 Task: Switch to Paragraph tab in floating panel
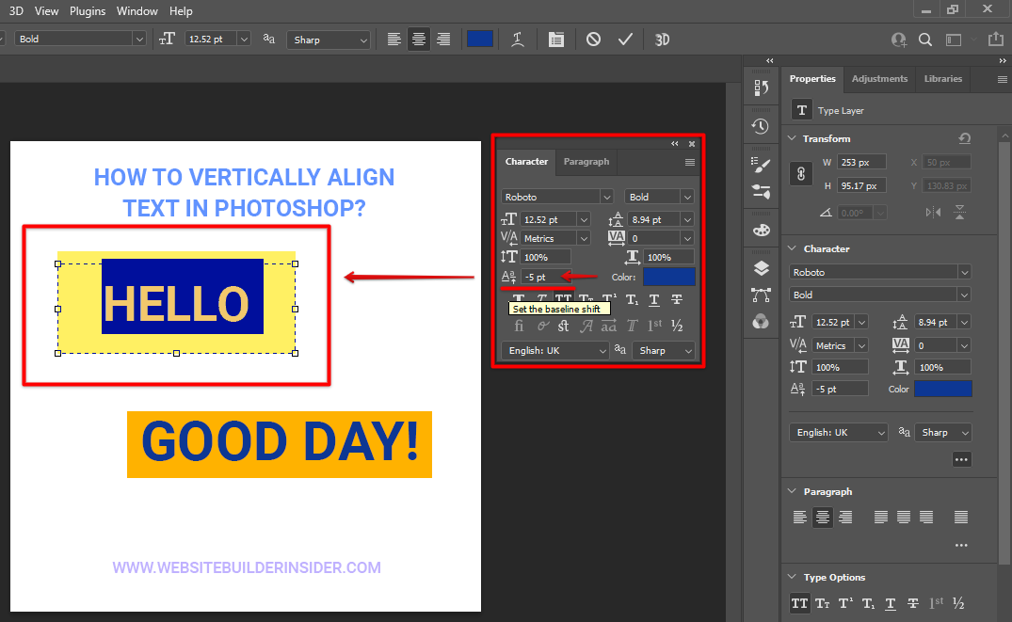point(586,162)
